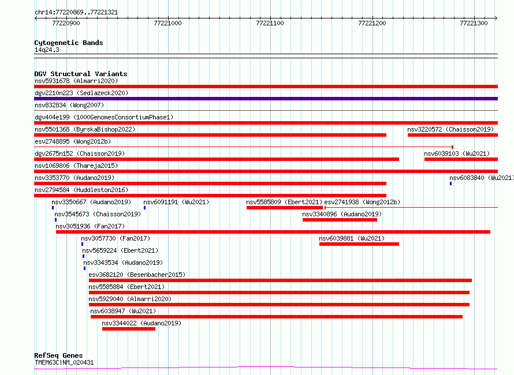The image size is (514, 375).
Task: Click nsv3545673 (Chaisson2019) label
Action: pos(98,214)
